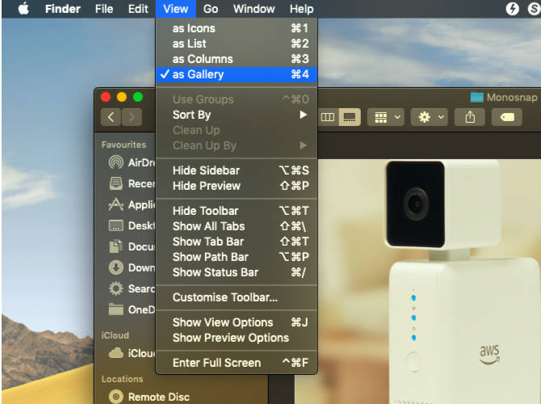Choose Show Path Bar
The height and width of the screenshot is (404, 541).
237,257
